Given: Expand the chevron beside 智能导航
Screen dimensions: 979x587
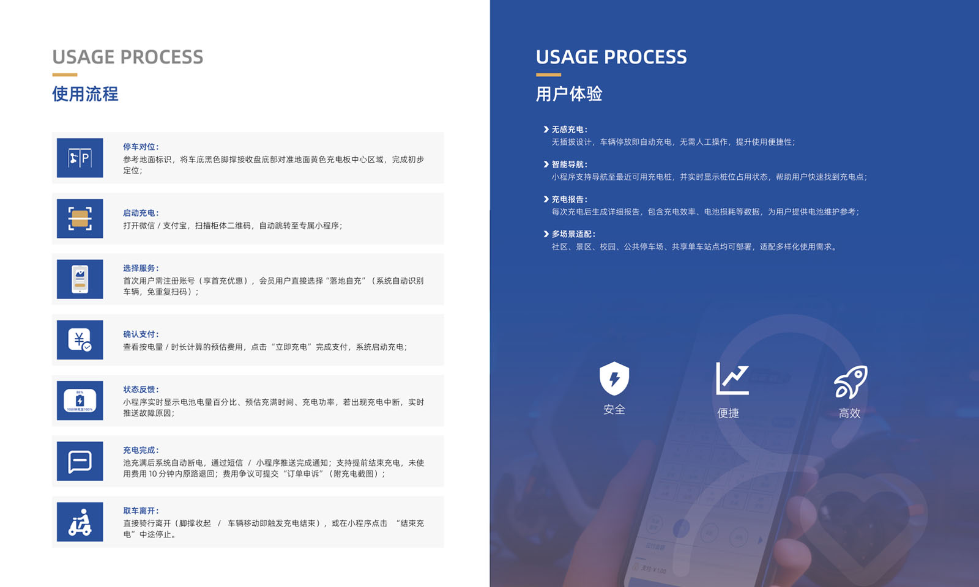Looking at the screenshot, I should (546, 164).
